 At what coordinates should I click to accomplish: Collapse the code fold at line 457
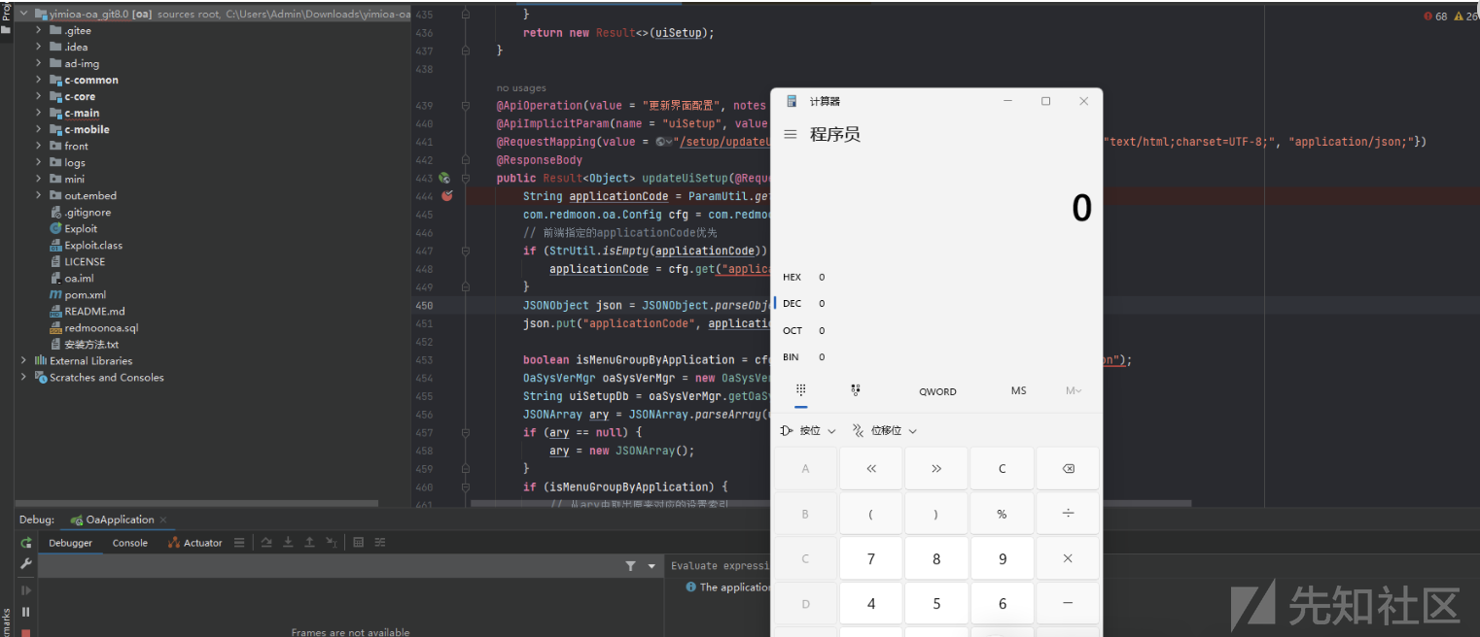click(x=466, y=432)
